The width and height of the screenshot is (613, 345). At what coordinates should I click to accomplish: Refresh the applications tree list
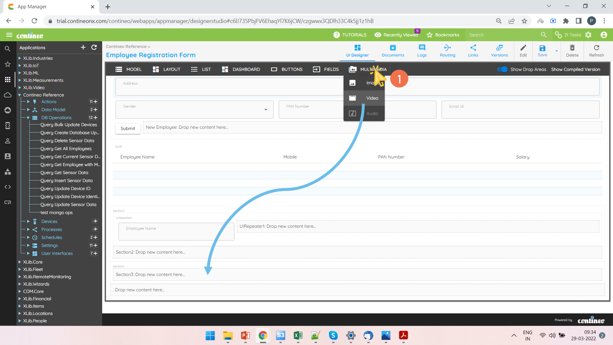coord(94,47)
